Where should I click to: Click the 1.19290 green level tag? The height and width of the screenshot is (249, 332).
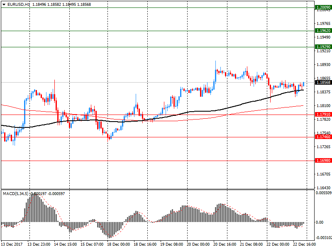[x=323, y=47]
